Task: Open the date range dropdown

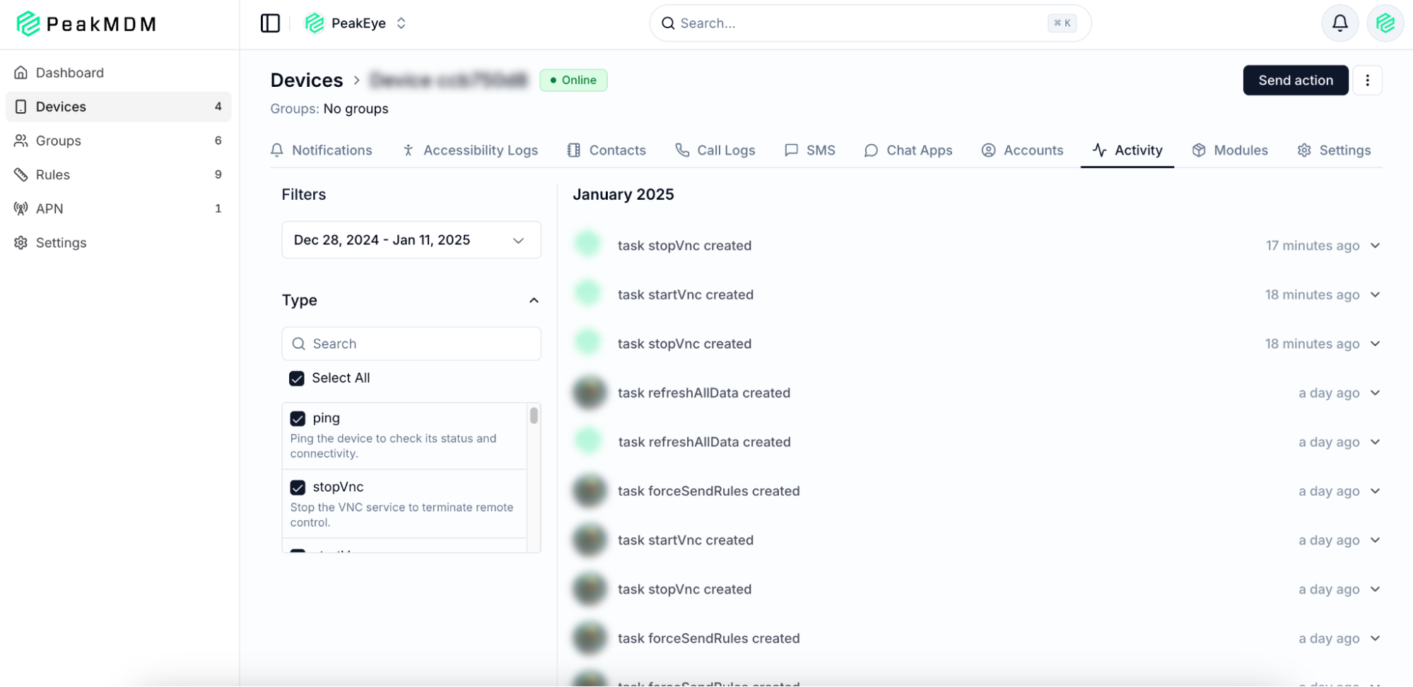Action: tap(411, 240)
